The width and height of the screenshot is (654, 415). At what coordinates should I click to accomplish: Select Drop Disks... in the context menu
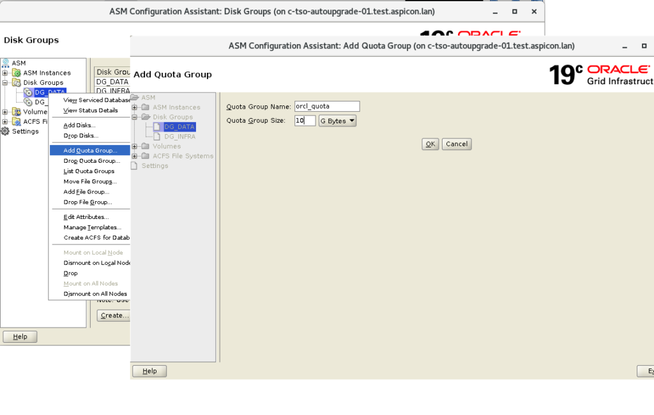click(x=90, y=135)
